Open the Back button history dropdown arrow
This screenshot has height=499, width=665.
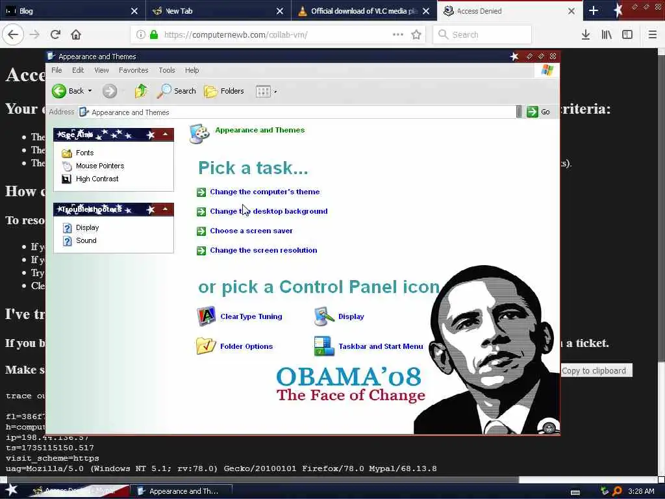90,91
